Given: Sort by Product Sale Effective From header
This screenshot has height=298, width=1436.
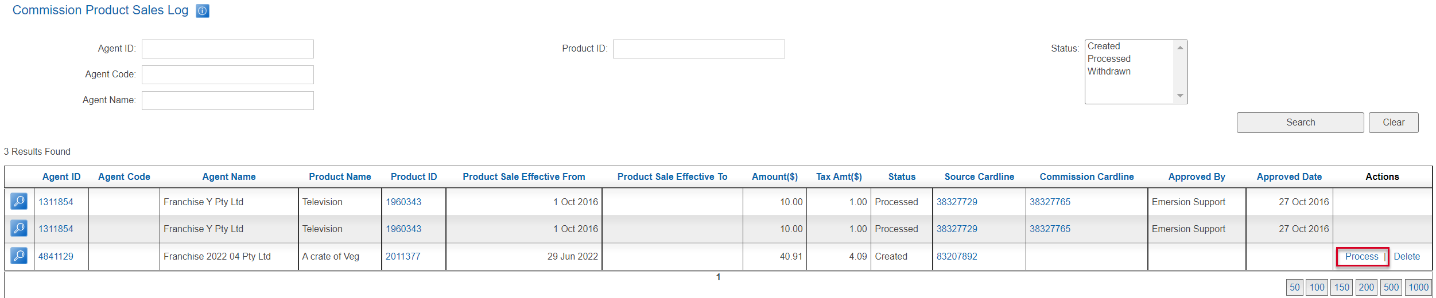Looking at the screenshot, I should [x=523, y=177].
